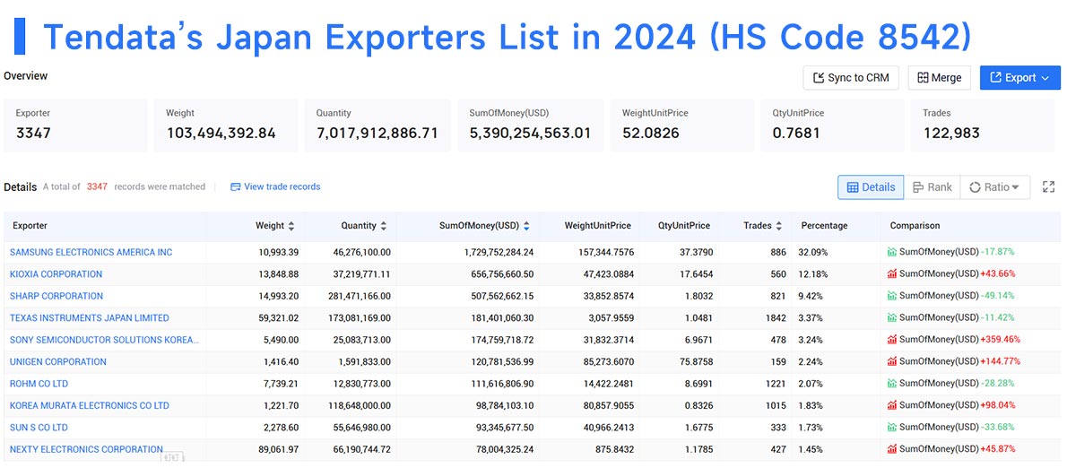Open the Export dropdown button
The width and height of the screenshot is (1067, 468).
1019,77
